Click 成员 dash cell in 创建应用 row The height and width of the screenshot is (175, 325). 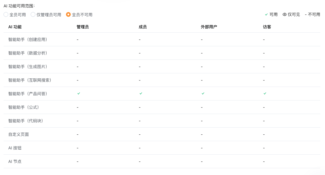tap(140, 39)
